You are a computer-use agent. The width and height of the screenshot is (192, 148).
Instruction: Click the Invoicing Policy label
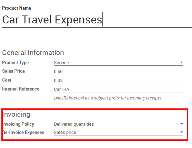point(18,124)
